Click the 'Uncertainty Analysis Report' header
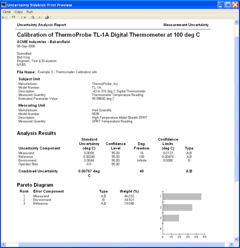This screenshot has height=248, width=240. coord(41,25)
